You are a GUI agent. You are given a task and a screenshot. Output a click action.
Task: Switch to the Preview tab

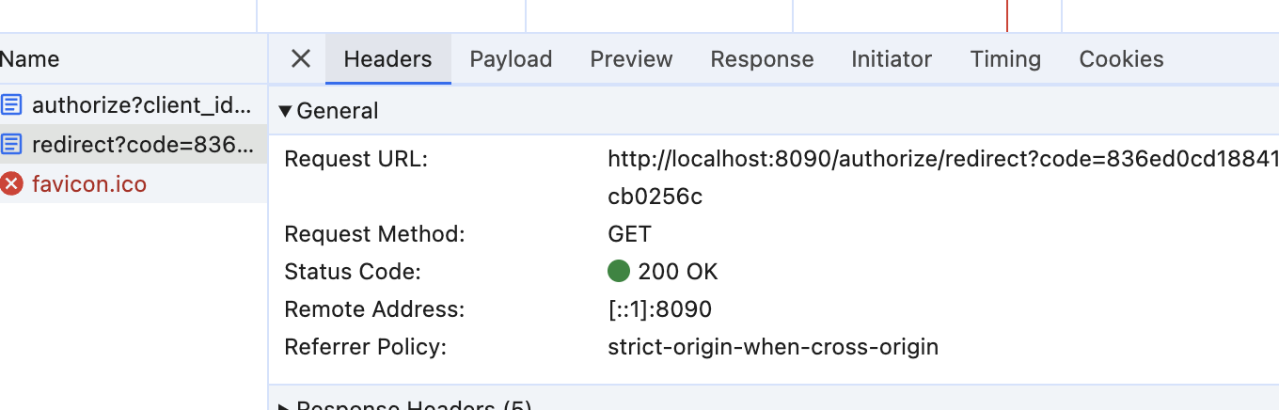coord(631,59)
